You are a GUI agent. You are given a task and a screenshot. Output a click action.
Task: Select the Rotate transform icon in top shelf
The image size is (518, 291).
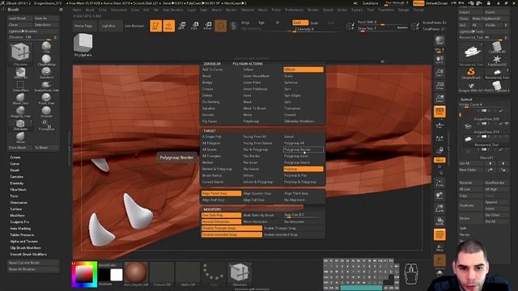click(x=207, y=26)
